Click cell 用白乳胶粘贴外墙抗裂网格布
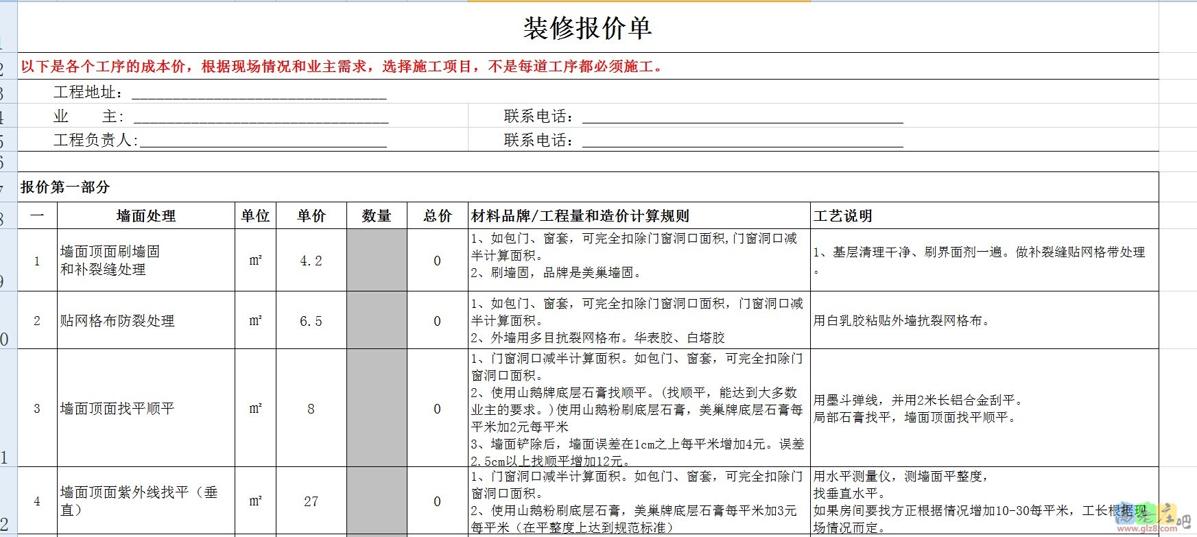This screenshot has height=537, width=1197. tap(984, 320)
